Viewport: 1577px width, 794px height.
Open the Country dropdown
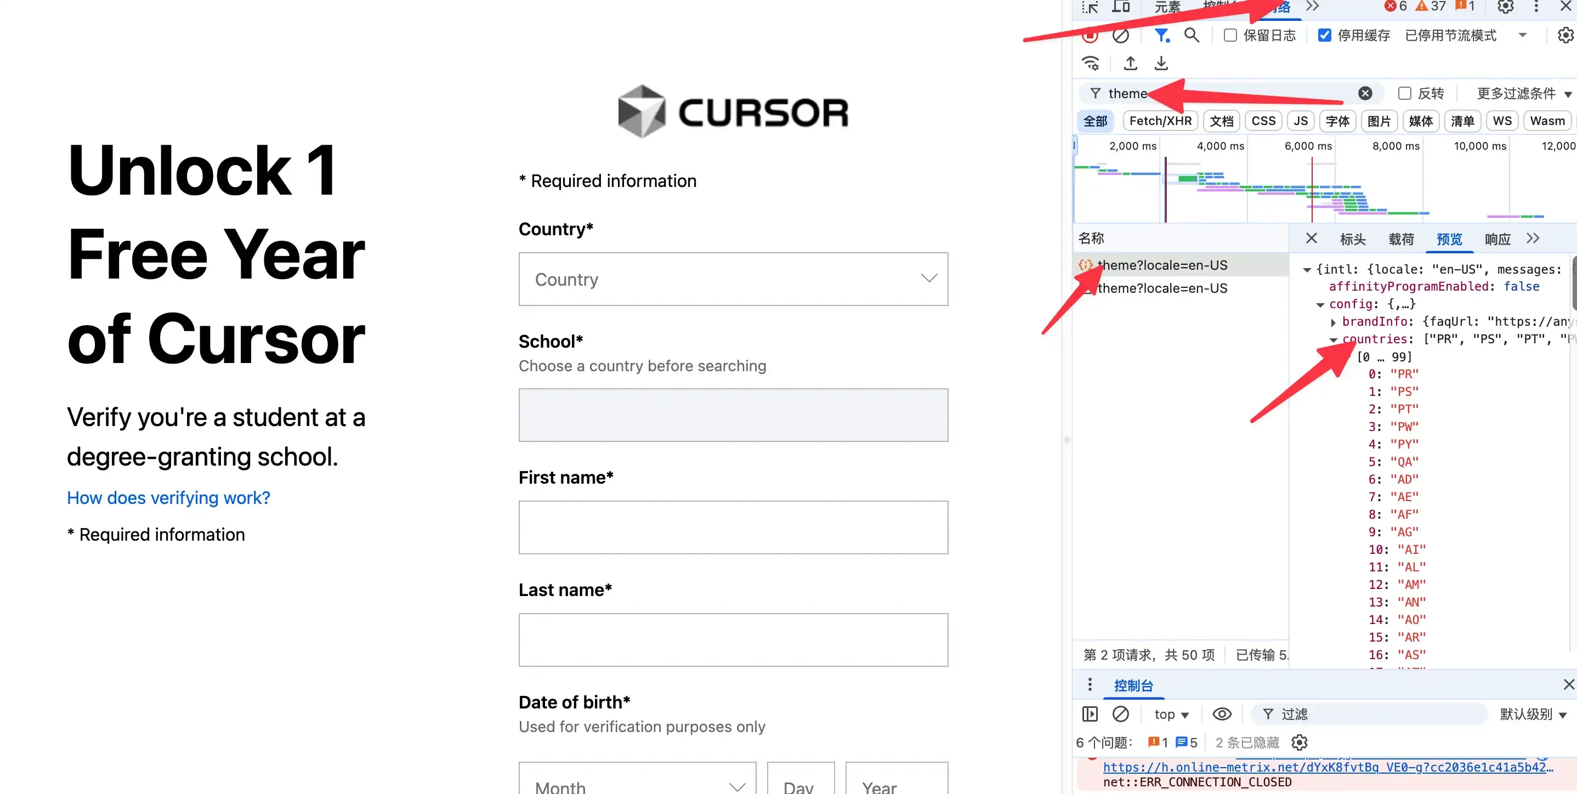pyautogui.click(x=733, y=279)
